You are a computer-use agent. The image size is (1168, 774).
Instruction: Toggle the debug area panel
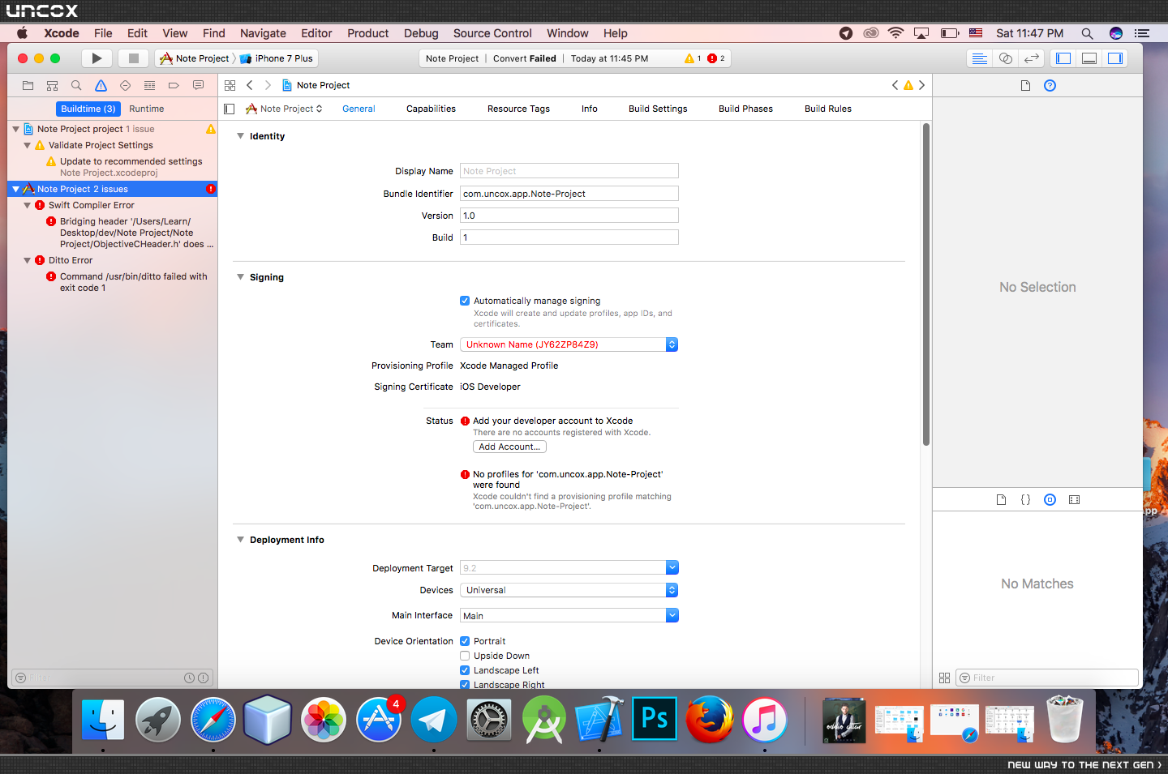point(1089,58)
